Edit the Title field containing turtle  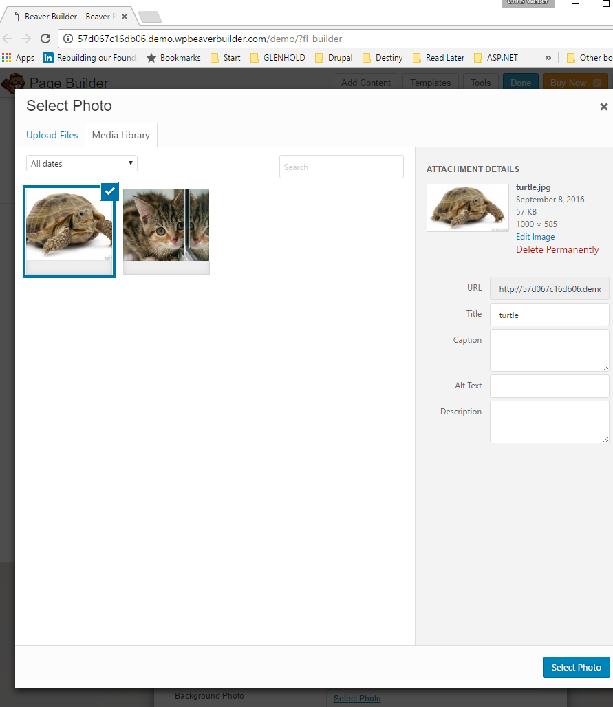[x=550, y=315]
